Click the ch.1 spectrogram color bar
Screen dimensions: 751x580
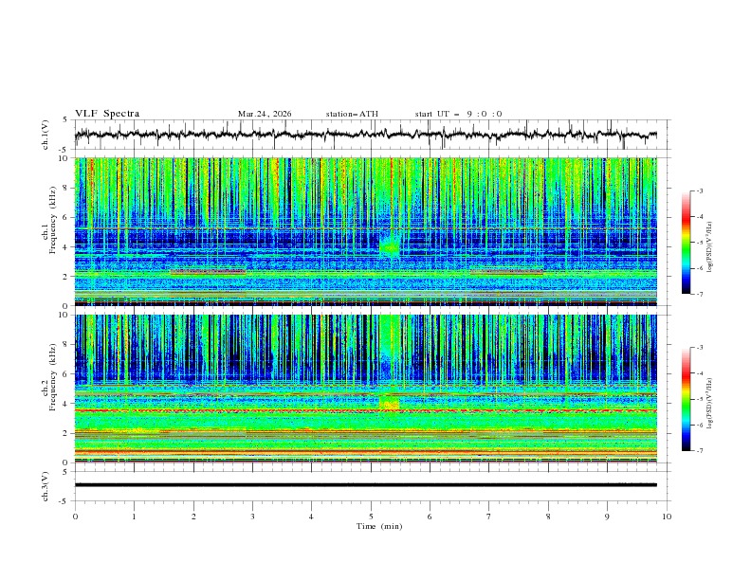tap(686, 243)
